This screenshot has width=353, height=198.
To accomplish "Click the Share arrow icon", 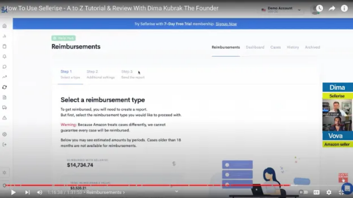I will [x=332, y=9].
